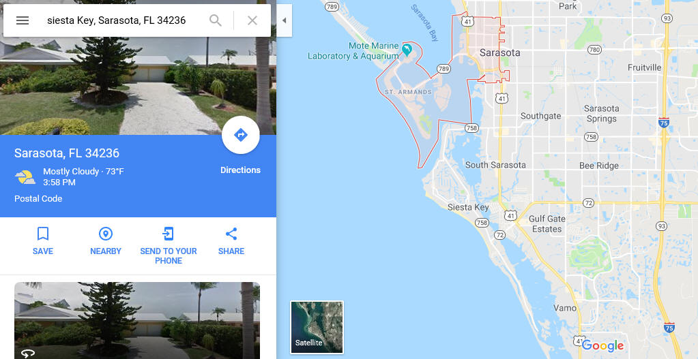Viewport: 698px width, 359px height.
Task: Collapse the side panel arrow
Action: click(284, 20)
